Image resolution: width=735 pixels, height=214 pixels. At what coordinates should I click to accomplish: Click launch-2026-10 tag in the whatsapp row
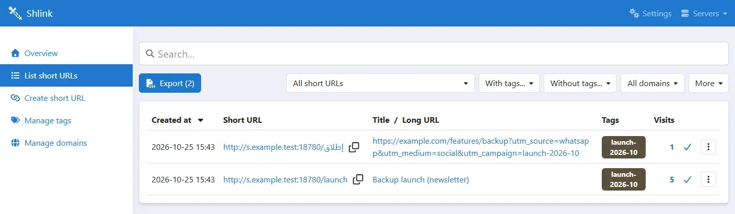coord(624,147)
